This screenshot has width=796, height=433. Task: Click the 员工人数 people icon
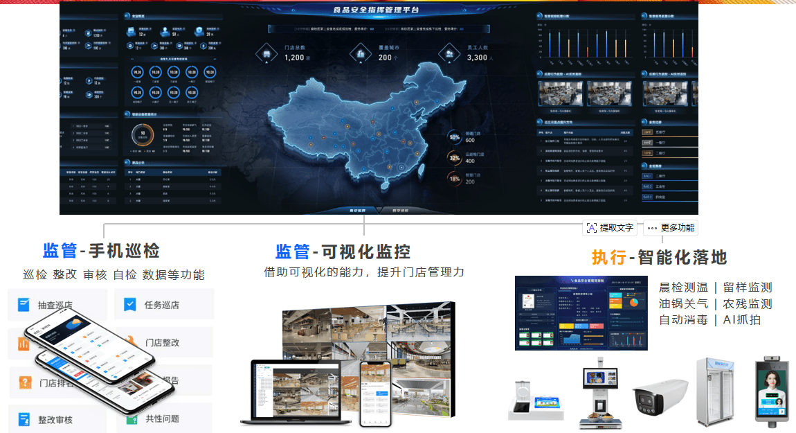coord(450,53)
